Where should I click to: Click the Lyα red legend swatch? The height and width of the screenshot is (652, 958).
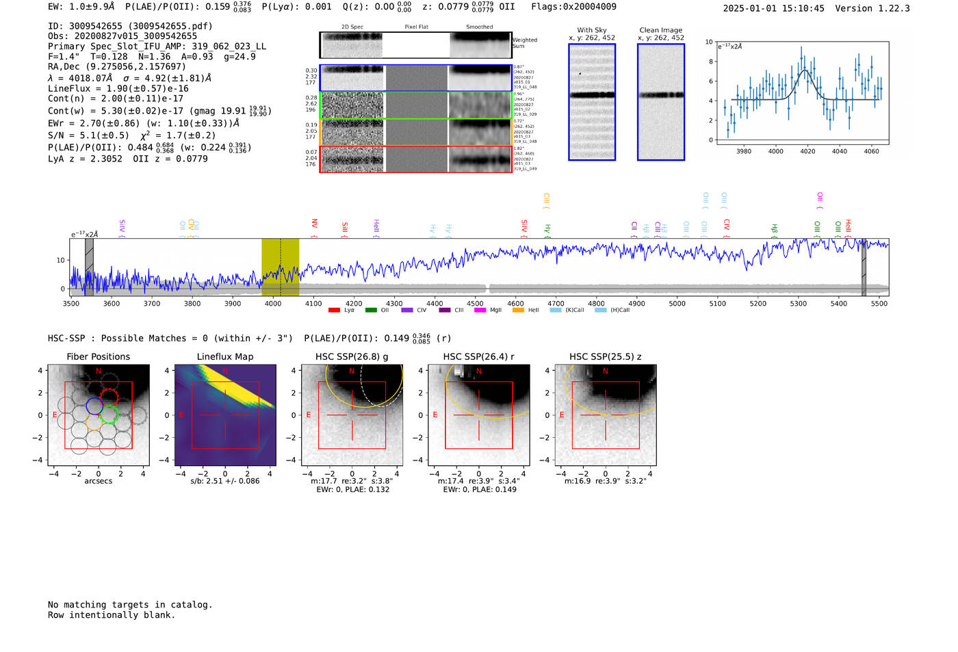click(x=334, y=310)
